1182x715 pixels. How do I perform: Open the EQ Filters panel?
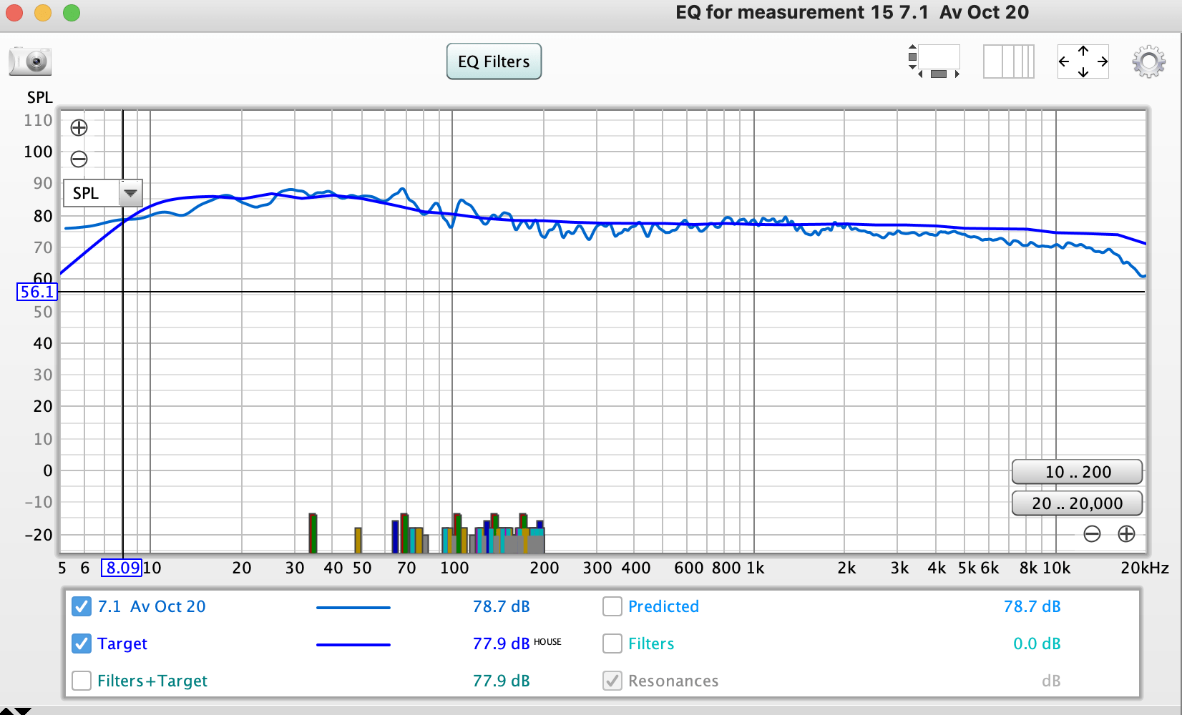click(494, 61)
